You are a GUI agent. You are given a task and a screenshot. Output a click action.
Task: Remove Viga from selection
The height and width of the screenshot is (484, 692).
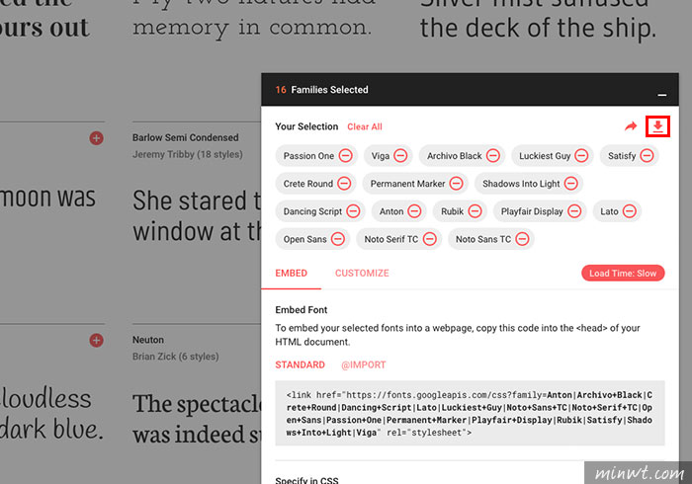[x=400, y=156]
